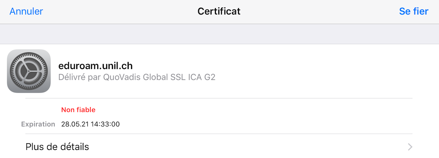The height and width of the screenshot is (158, 439).
Task: Click the gray band under the navigation bar
Action: [x=219, y=34]
